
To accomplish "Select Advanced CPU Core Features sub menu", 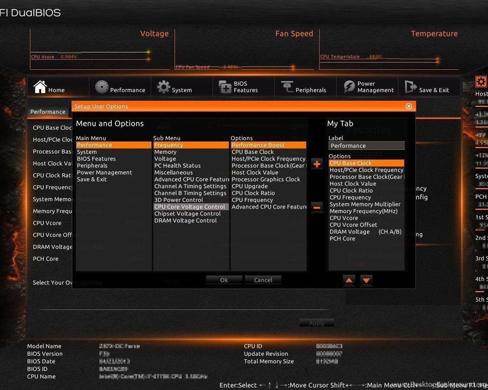I will (x=191, y=179).
